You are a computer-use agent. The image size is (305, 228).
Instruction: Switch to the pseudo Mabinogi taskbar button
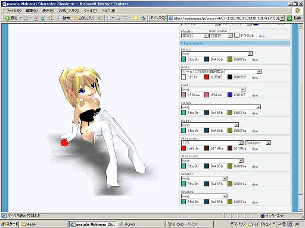(93, 224)
